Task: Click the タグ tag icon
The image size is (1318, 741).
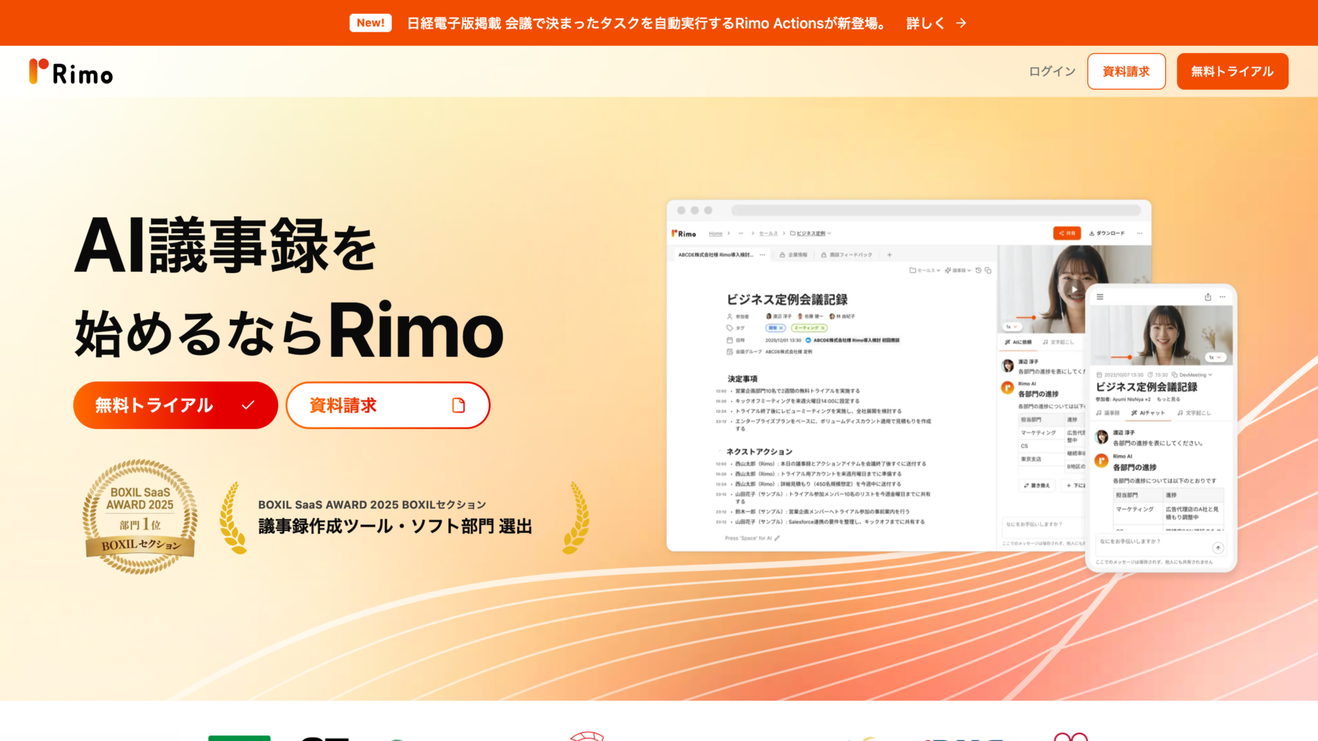Action: tap(730, 328)
